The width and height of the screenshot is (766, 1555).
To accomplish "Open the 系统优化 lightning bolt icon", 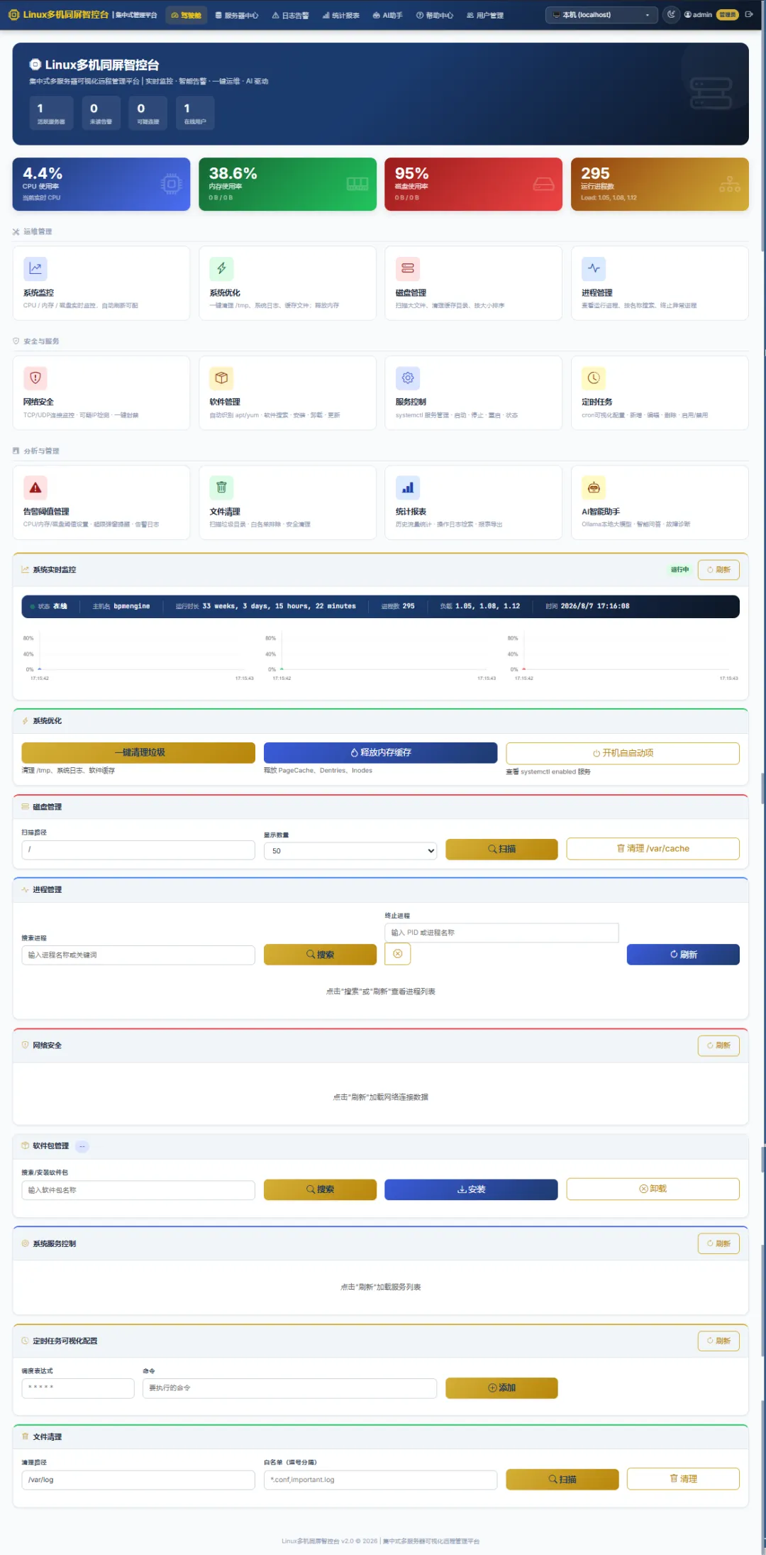I will [221, 268].
